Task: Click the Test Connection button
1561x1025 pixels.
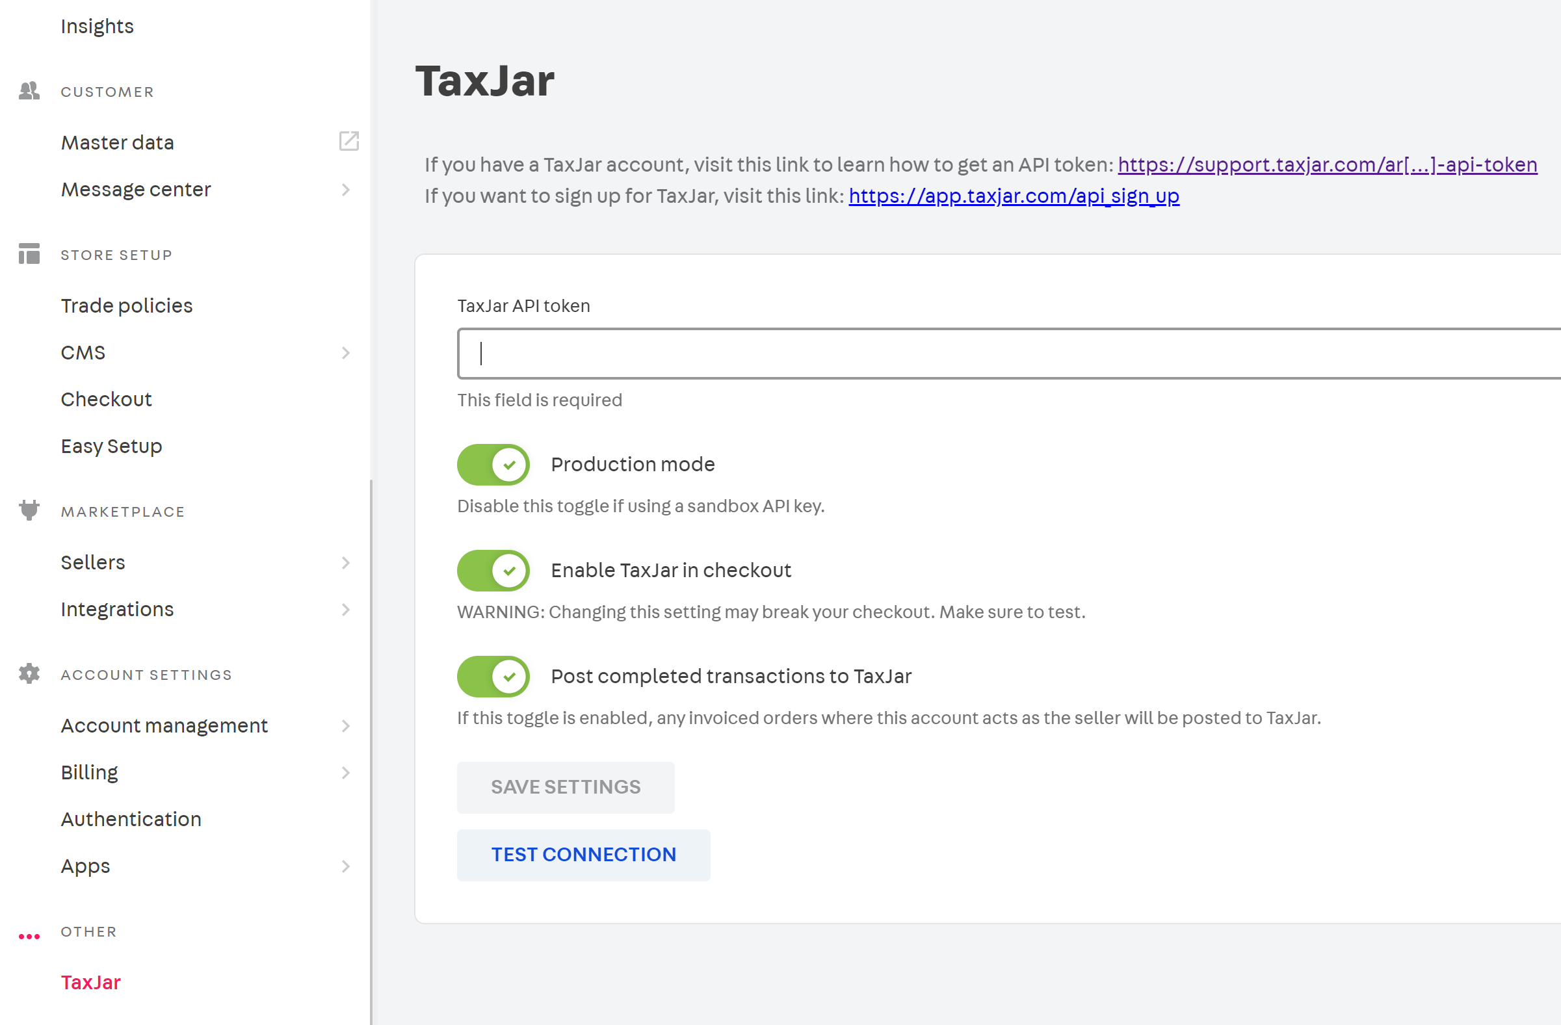Action: pyautogui.click(x=583, y=855)
